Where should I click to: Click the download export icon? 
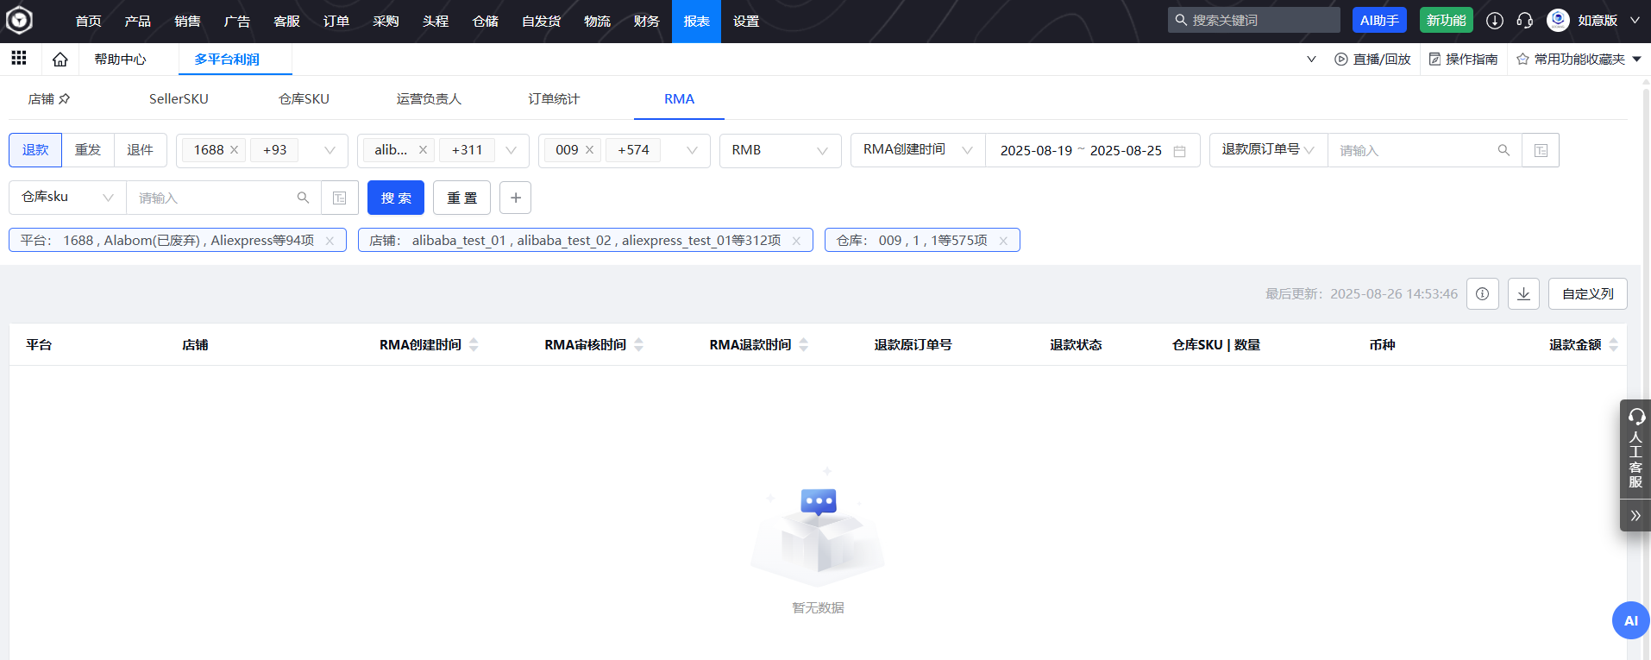coord(1523,294)
